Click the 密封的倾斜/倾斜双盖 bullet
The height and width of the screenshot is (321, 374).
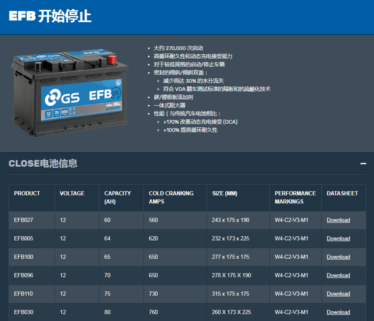pyautogui.click(x=180, y=73)
